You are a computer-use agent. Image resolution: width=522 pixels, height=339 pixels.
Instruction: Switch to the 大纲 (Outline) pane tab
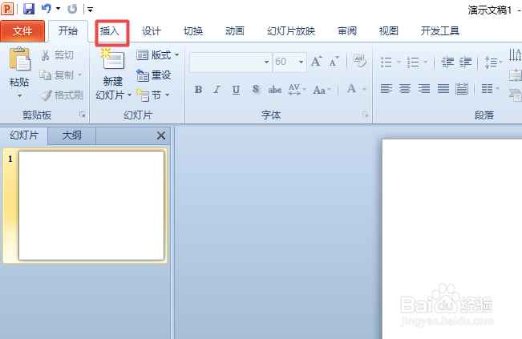click(71, 135)
